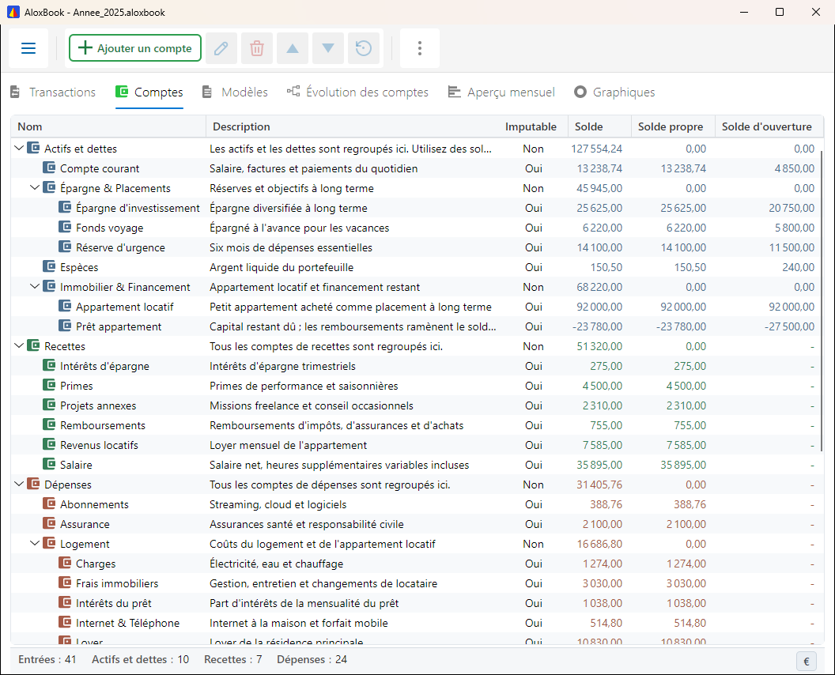Move account down with triangle icon
The image size is (835, 675).
click(x=328, y=48)
